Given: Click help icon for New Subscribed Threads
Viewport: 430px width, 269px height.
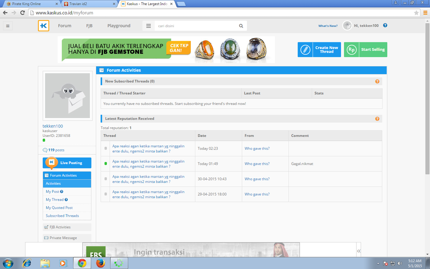Looking at the screenshot, I should [377, 81].
